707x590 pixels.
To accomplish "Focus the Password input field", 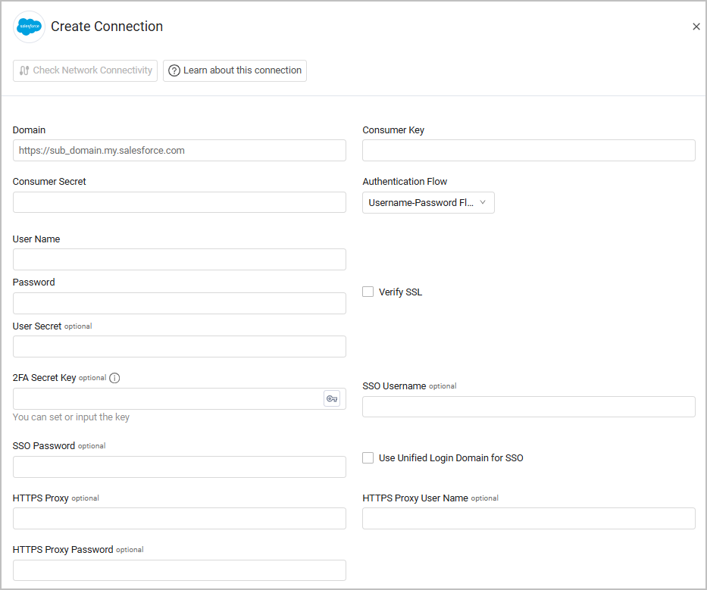I will (180, 304).
